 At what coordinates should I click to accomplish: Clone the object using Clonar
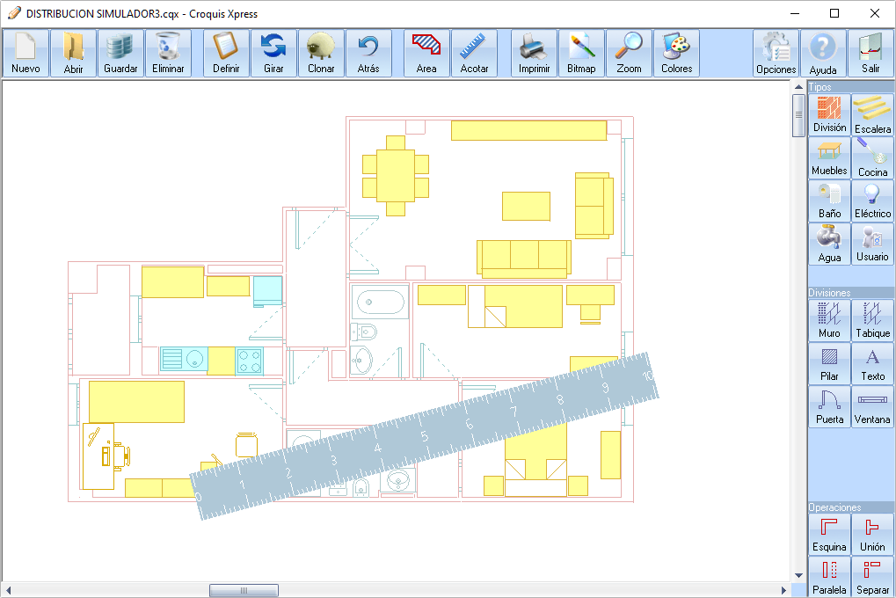tap(321, 54)
